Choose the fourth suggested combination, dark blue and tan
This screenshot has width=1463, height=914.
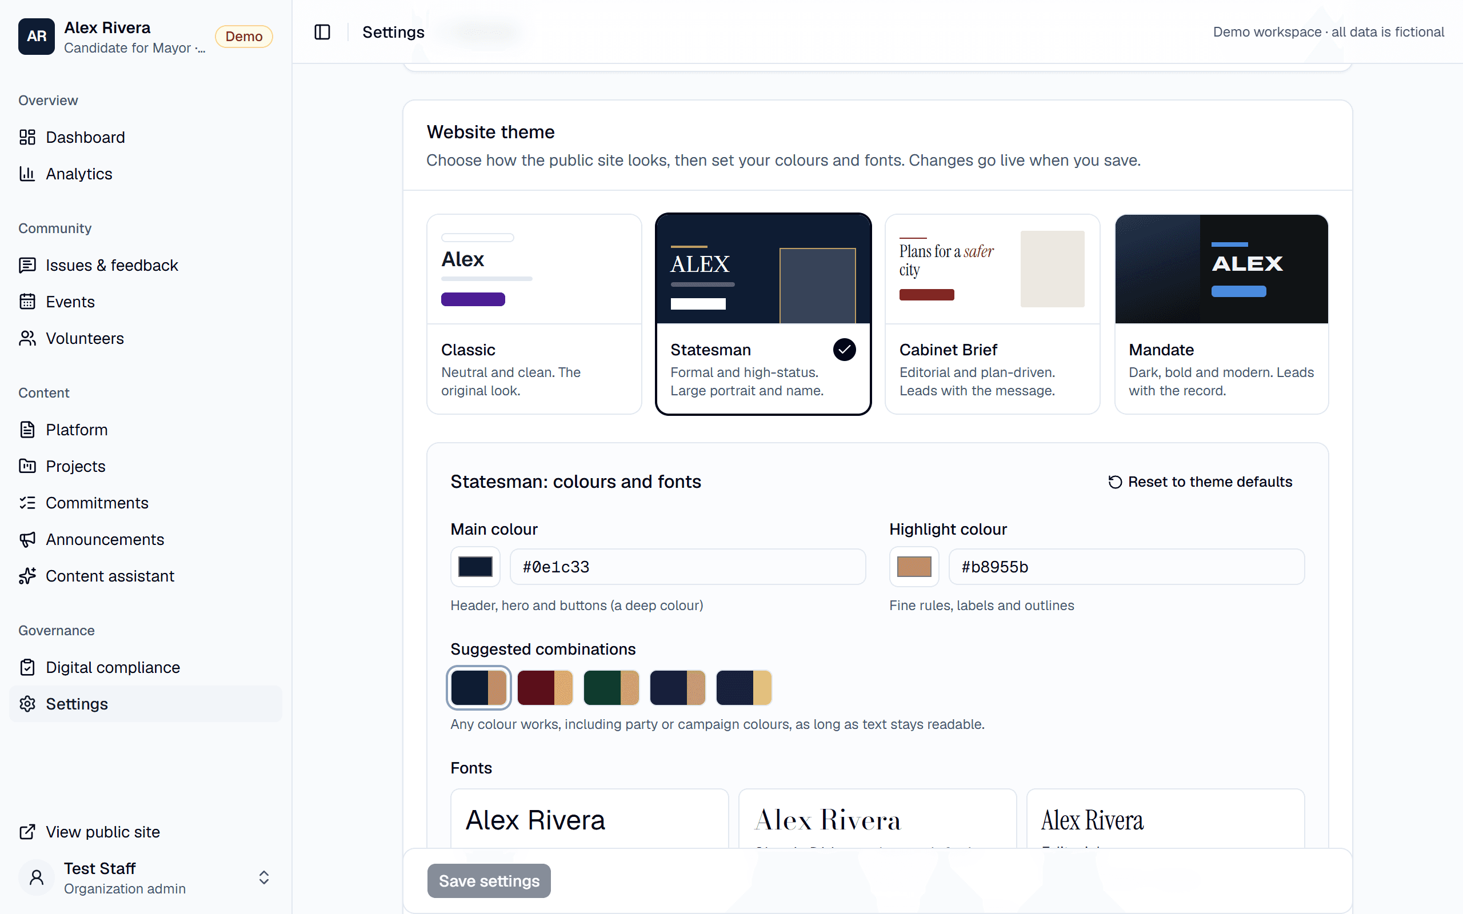677,687
